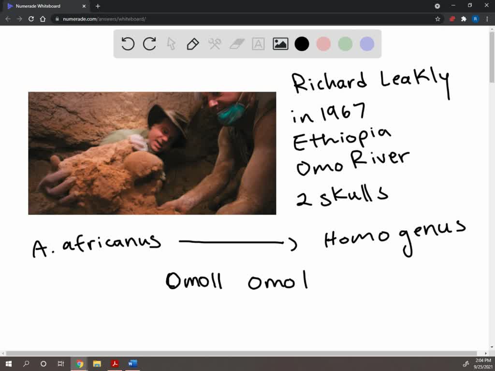Open the Chrome three-dot menu
This screenshot has height=371, width=495.
point(487,19)
